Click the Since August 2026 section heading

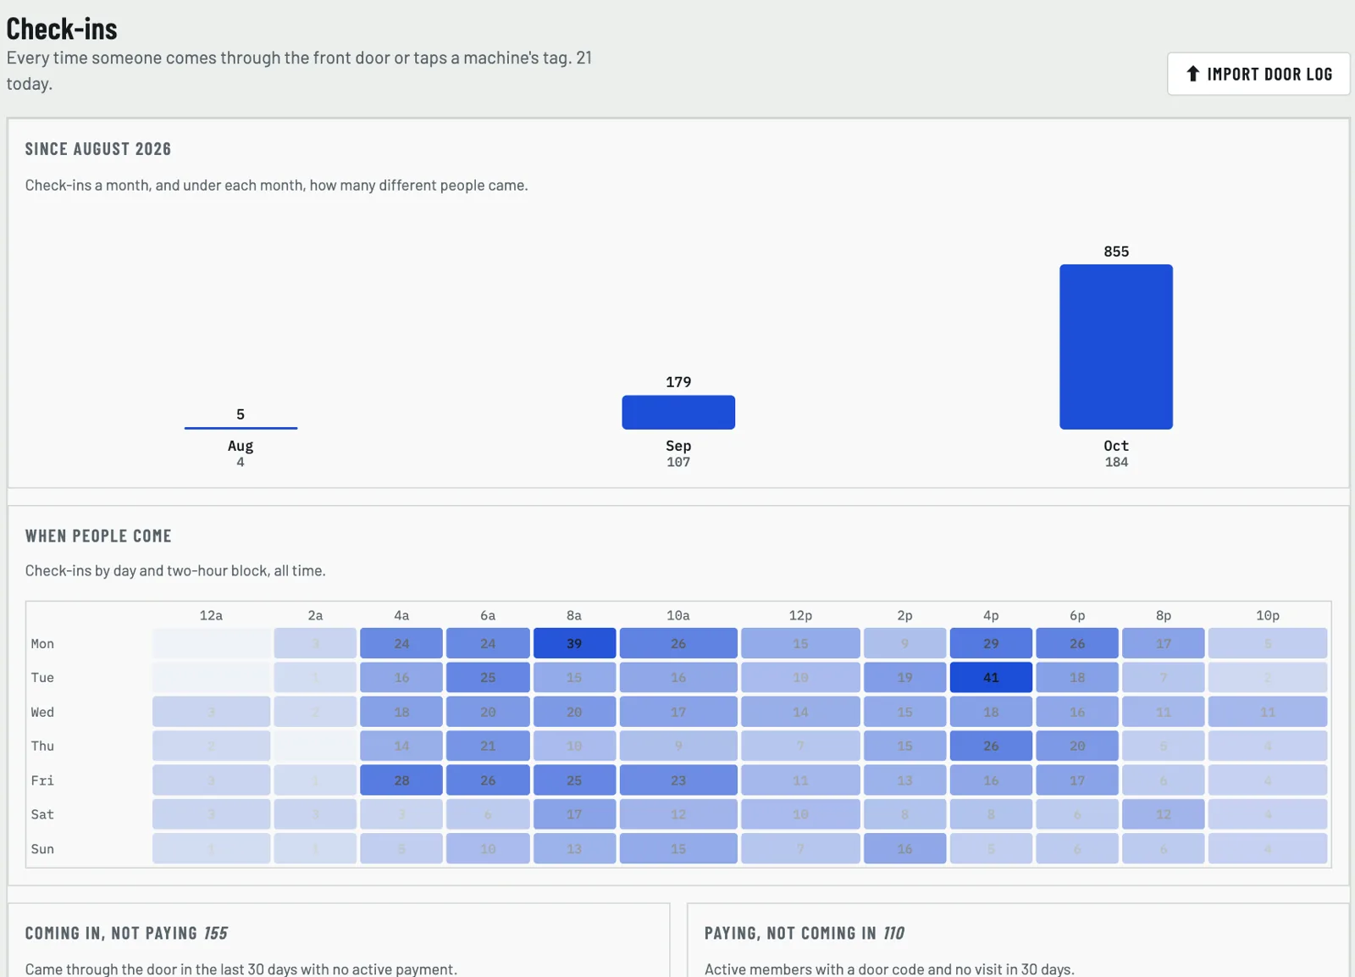[x=98, y=149]
